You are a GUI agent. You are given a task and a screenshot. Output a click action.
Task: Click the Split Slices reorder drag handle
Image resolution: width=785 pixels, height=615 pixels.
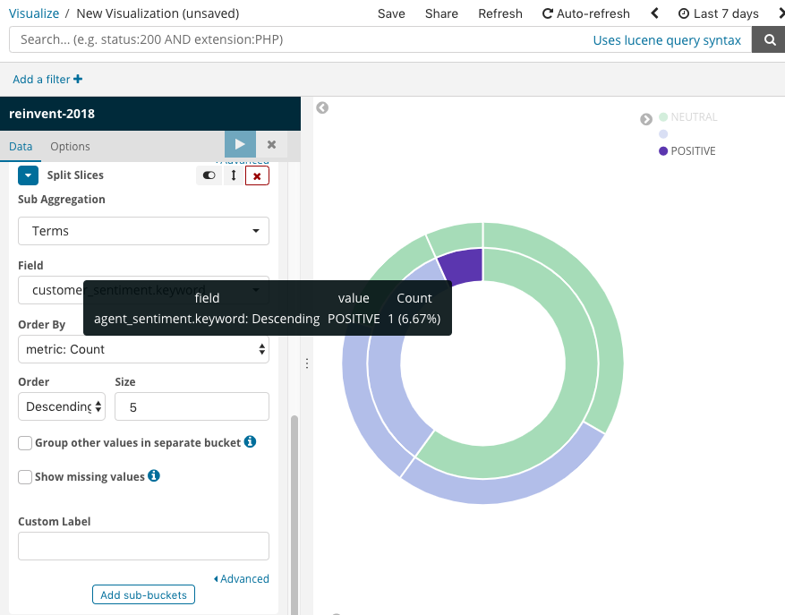(x=234, y=175)
